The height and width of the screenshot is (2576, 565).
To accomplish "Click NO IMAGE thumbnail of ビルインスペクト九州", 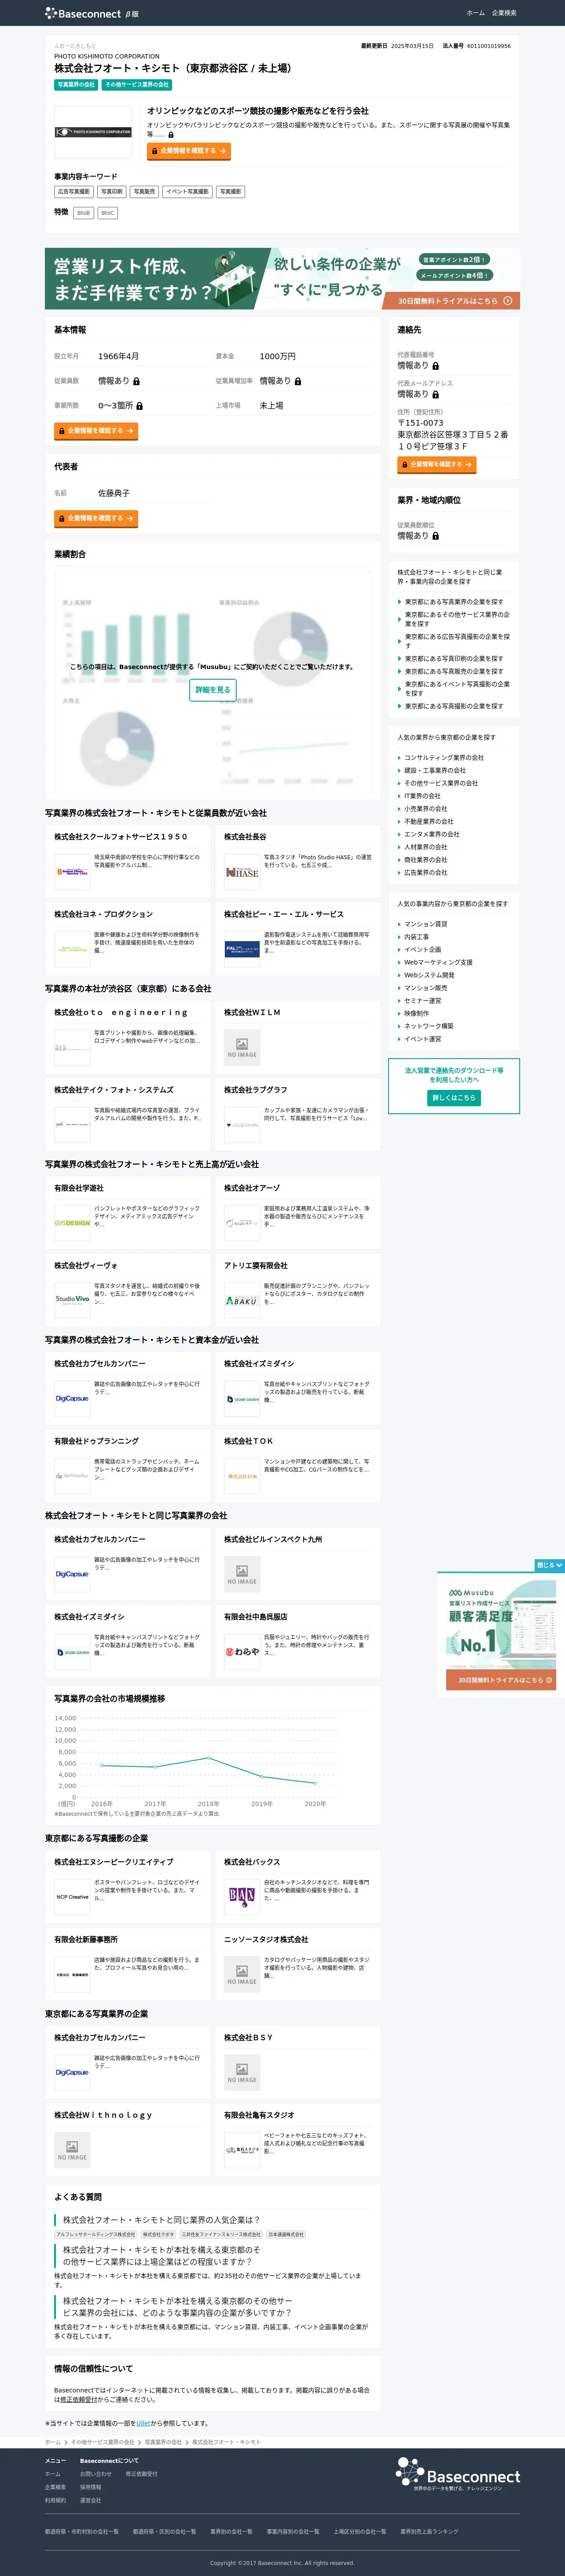I will coord(242,1574).
